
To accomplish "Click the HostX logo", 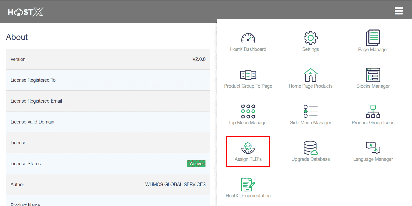I will click(x=26, y=12).
